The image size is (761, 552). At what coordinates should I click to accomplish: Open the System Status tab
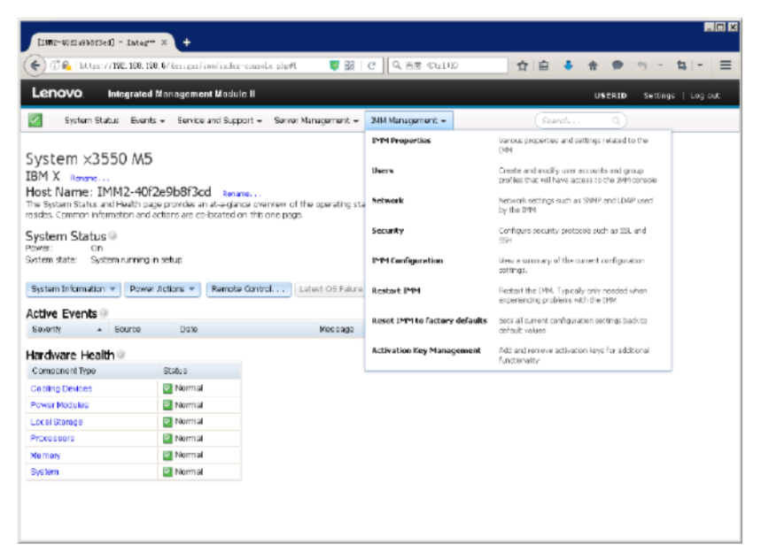(91, 120)
